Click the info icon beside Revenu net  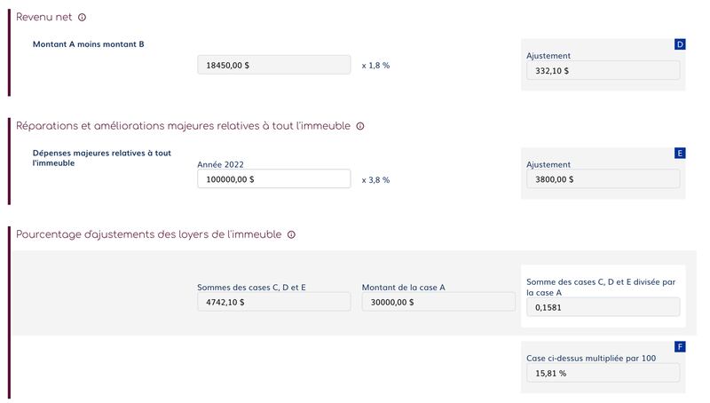point(83,18)
